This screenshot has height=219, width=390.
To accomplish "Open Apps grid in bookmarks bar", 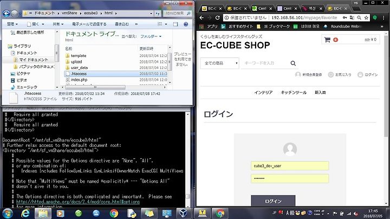I will [x=201, y=26].
